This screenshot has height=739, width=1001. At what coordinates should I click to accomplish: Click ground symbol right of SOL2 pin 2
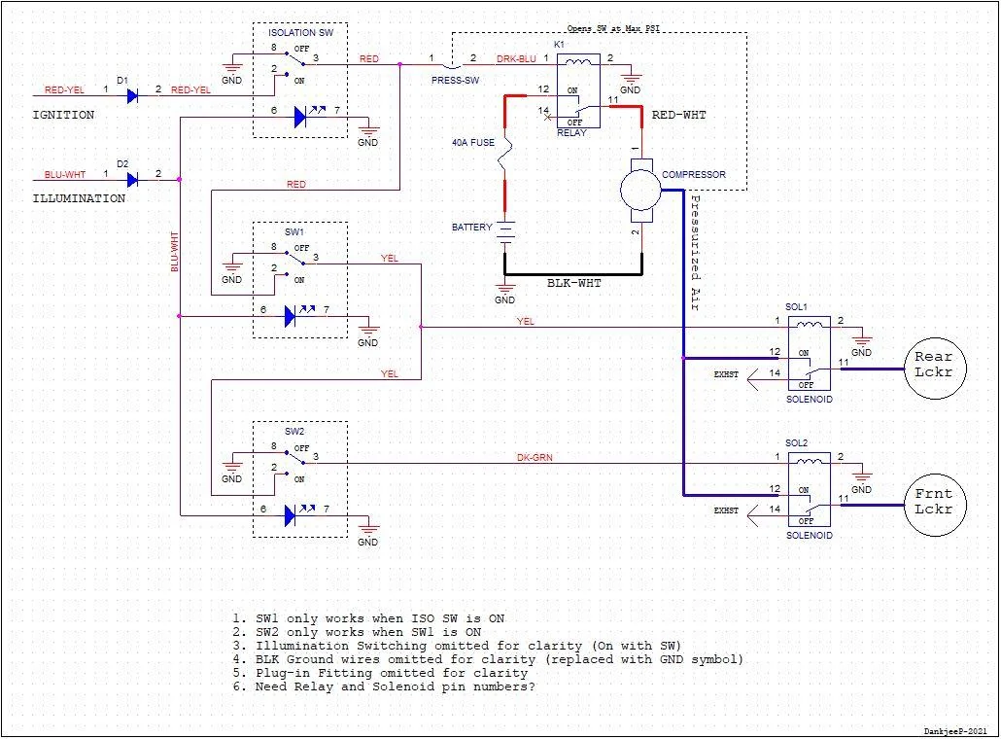coord(861,477)
